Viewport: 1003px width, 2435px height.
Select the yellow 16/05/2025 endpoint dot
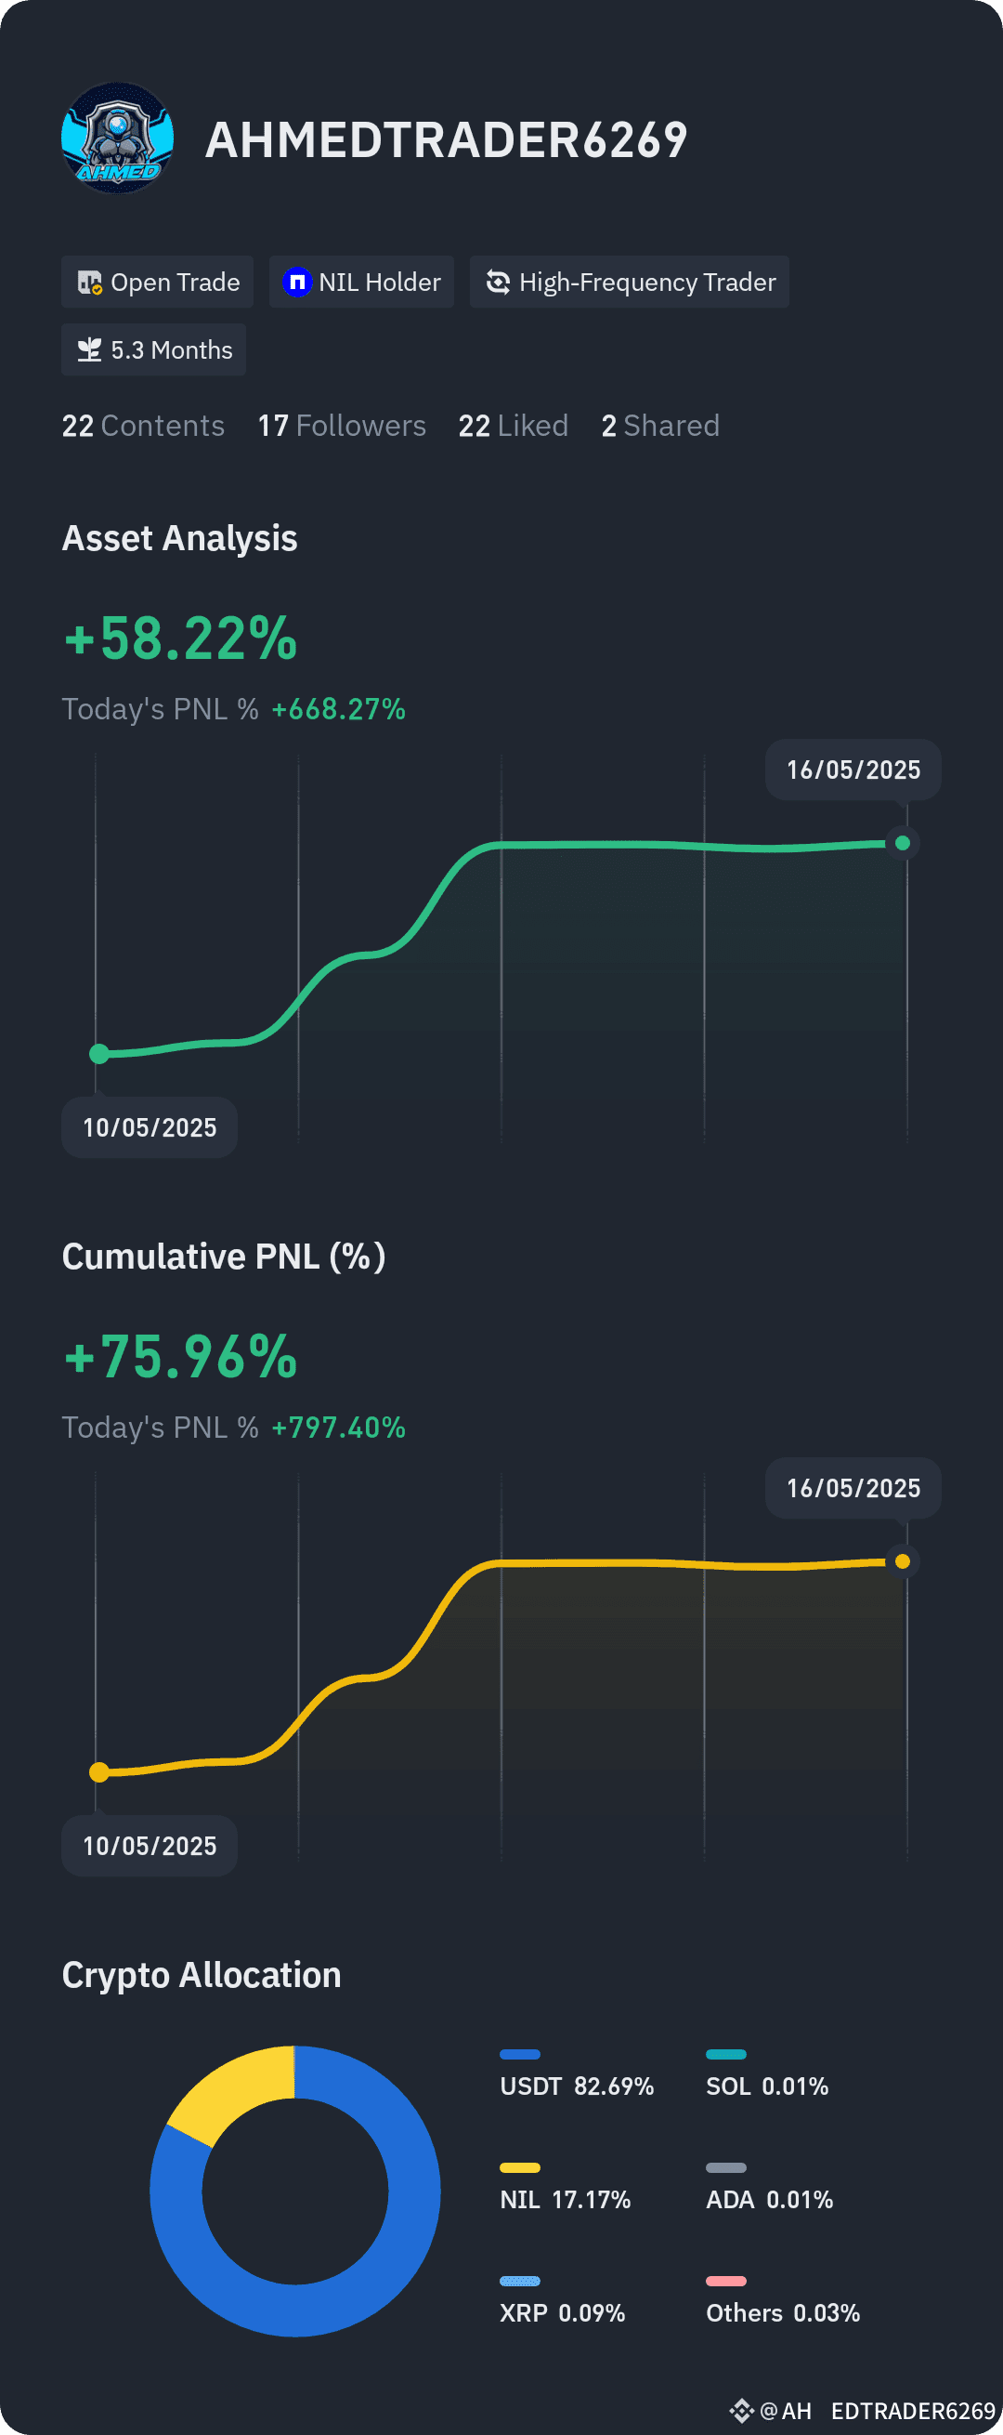coord(902,1561)
